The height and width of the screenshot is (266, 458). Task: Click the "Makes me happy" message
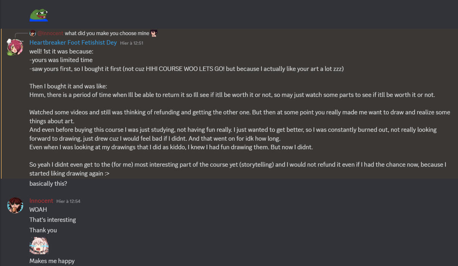[x=52, y=261]
